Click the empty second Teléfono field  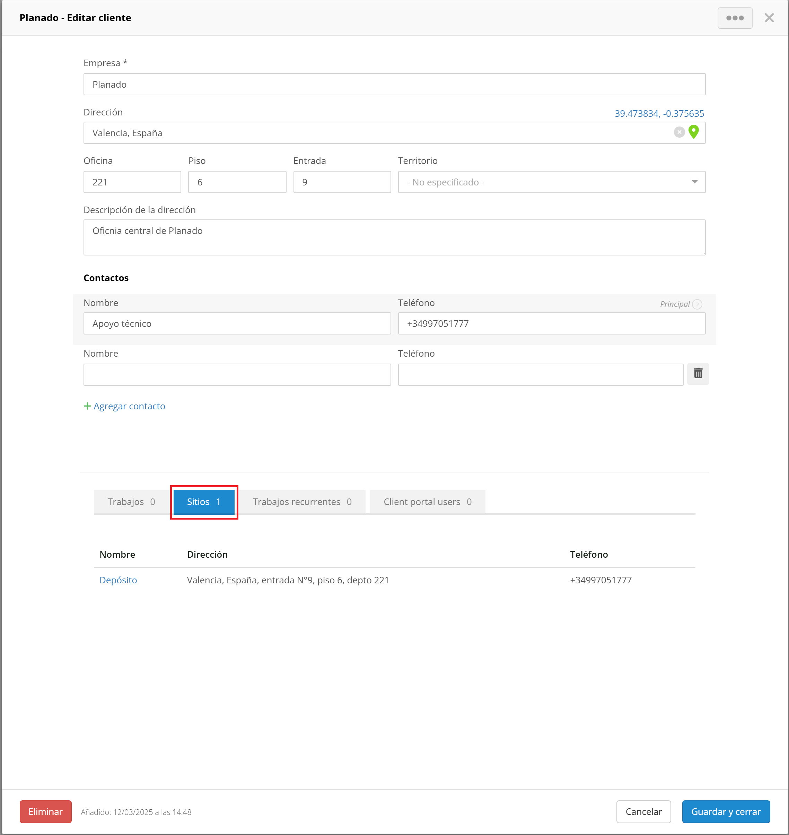pyautogui.click(x=540, y=374)
